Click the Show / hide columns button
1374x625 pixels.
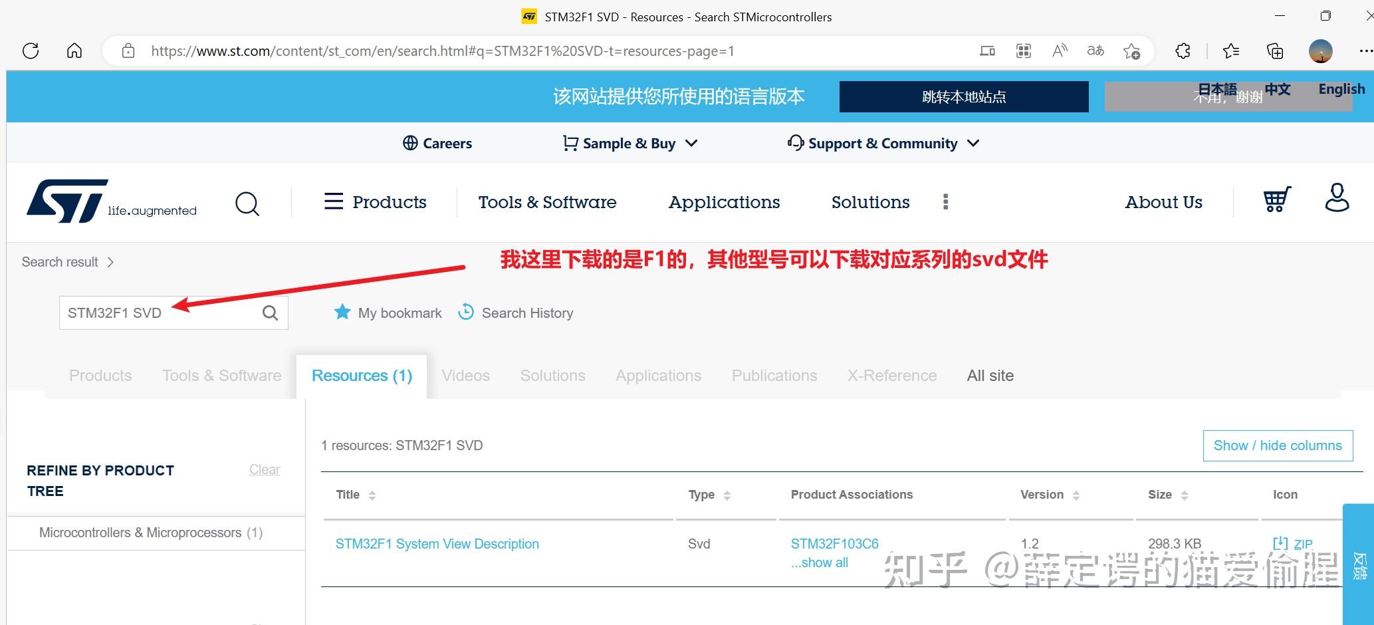[x=1277, y=445]
